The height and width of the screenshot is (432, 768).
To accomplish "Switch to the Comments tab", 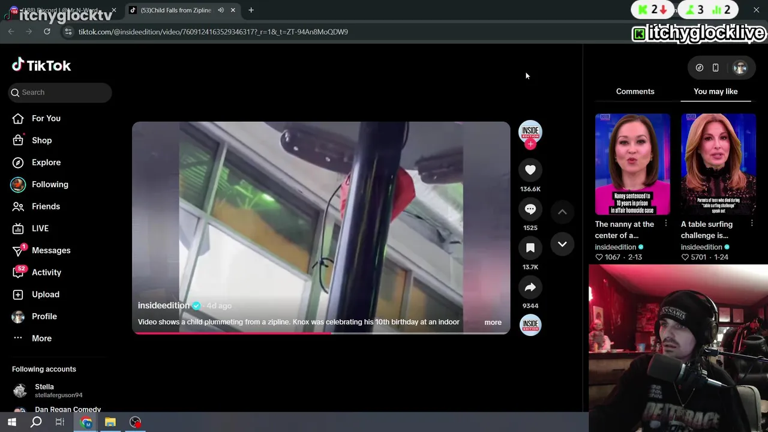I will (635, 91).
